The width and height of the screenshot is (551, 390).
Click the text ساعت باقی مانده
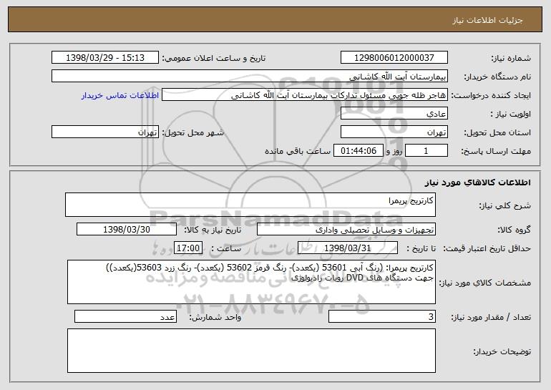click(298, 151)
